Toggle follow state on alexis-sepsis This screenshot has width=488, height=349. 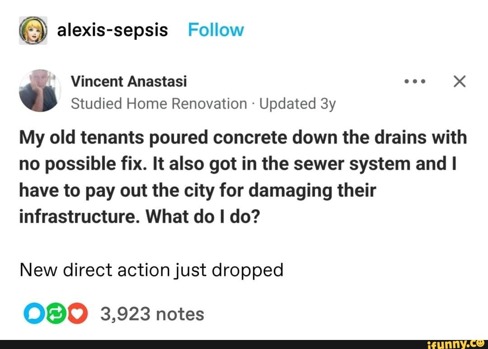pos(216,29)
